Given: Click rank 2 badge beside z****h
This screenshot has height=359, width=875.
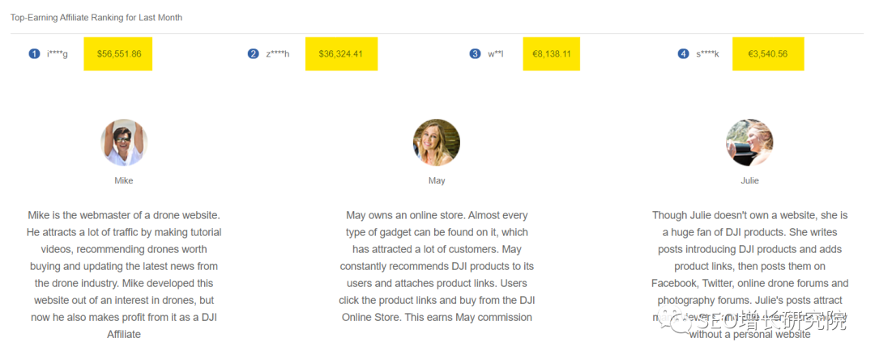Looking at the screenshot, I should (254, 54).
